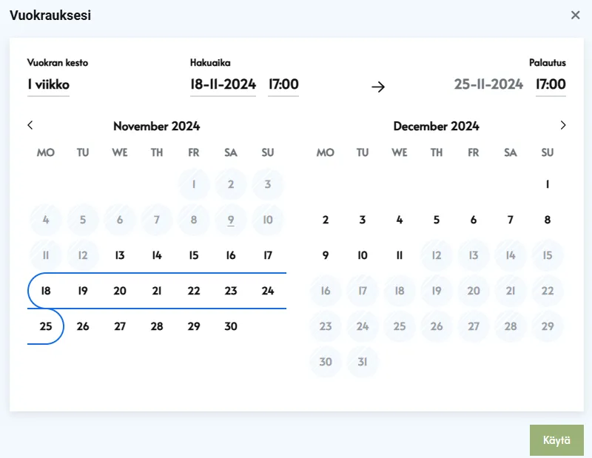The height and width of the screenshot is (458, 592).
Task: Select November 30 in the calendar
Action: pos(231,326)
